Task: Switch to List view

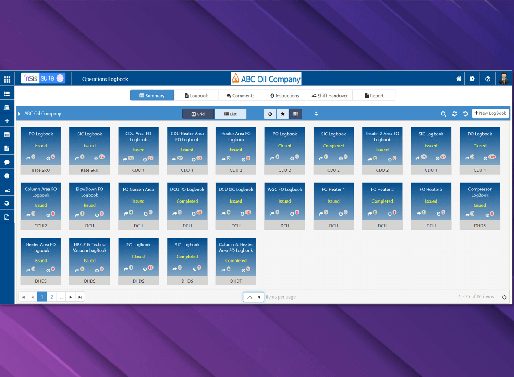Action: 230,114
